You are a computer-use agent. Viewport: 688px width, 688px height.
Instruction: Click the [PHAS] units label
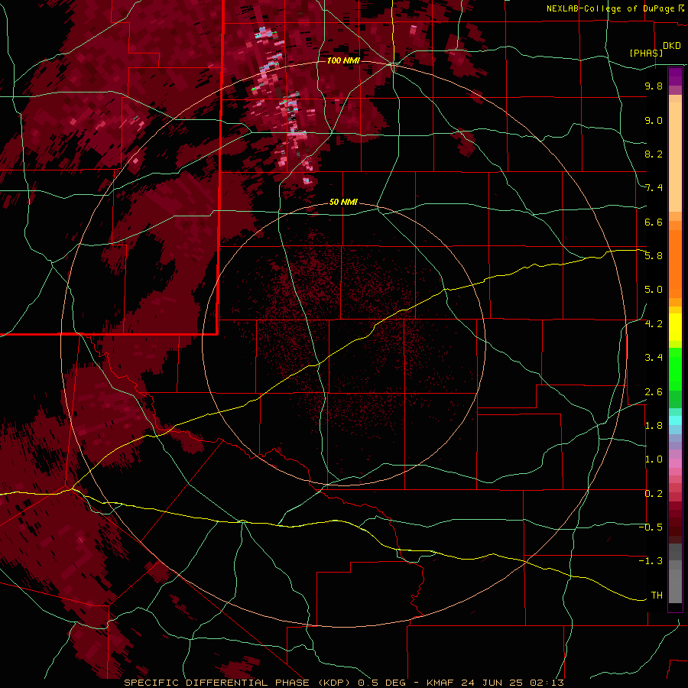point(646,53)
